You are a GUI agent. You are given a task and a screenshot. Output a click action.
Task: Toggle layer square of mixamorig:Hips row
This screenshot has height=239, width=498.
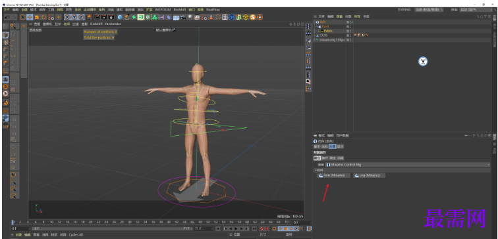pyautogui.click(x=348, y=40)
